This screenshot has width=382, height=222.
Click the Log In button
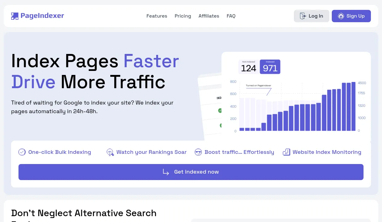tap(311, 16)
